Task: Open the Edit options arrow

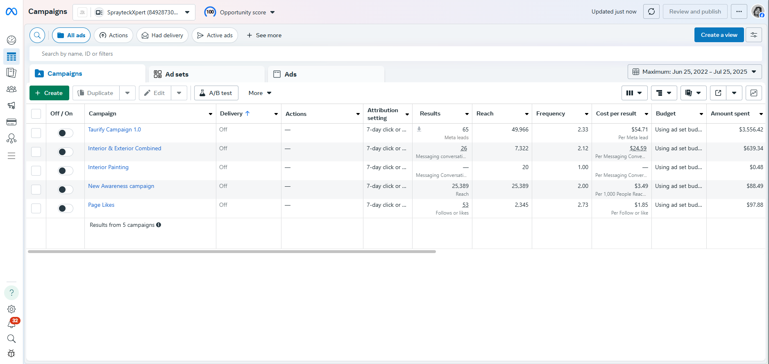Action: click(179, 93)
